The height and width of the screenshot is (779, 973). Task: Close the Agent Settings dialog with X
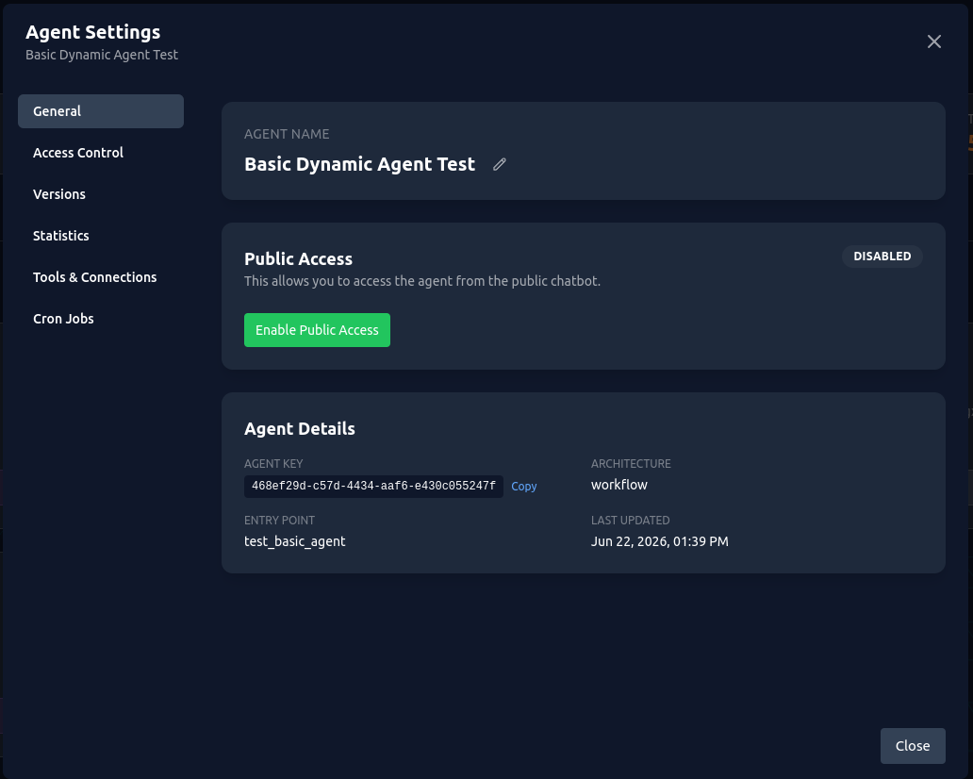click(934, 41)
